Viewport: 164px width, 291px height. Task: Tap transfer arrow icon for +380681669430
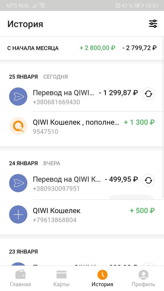pos(18,96)
